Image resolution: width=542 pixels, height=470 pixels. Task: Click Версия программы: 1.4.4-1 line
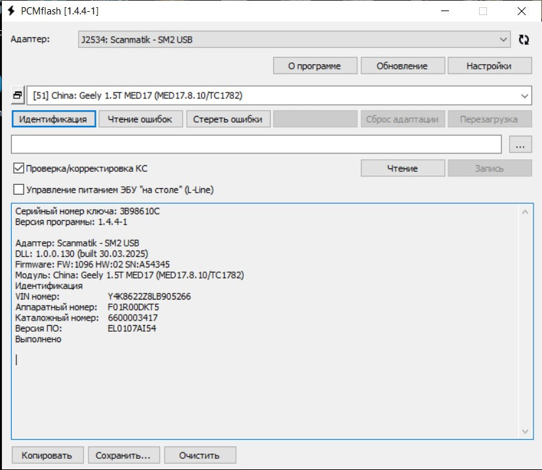click(x=71, y=222)
